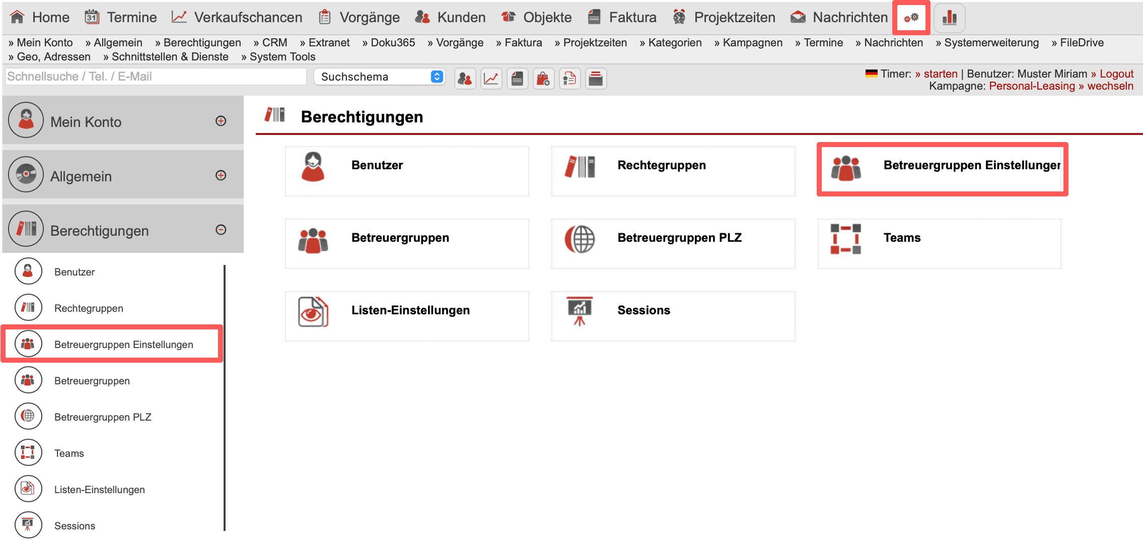Click the customers toolbar icon with two people
Viewport: 1143px width, 543px height.
tap(465, 79)
